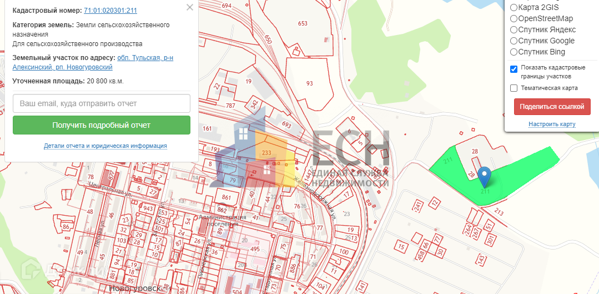Click parcel 301 on the map
This screenshot has width=599, height=294.
(x=491, y=240)
